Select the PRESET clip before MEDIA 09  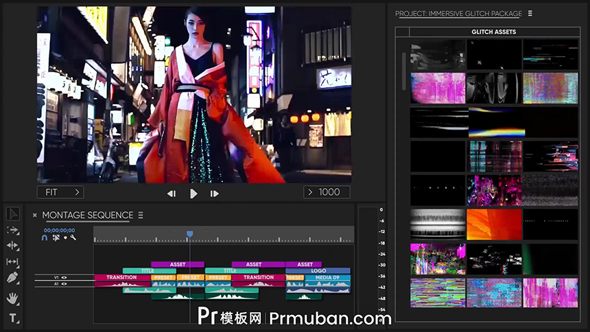294,277
